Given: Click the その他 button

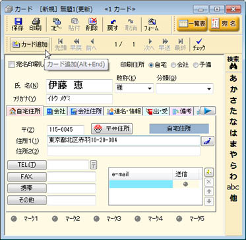Looking at the screenshot, I should 27,200.
